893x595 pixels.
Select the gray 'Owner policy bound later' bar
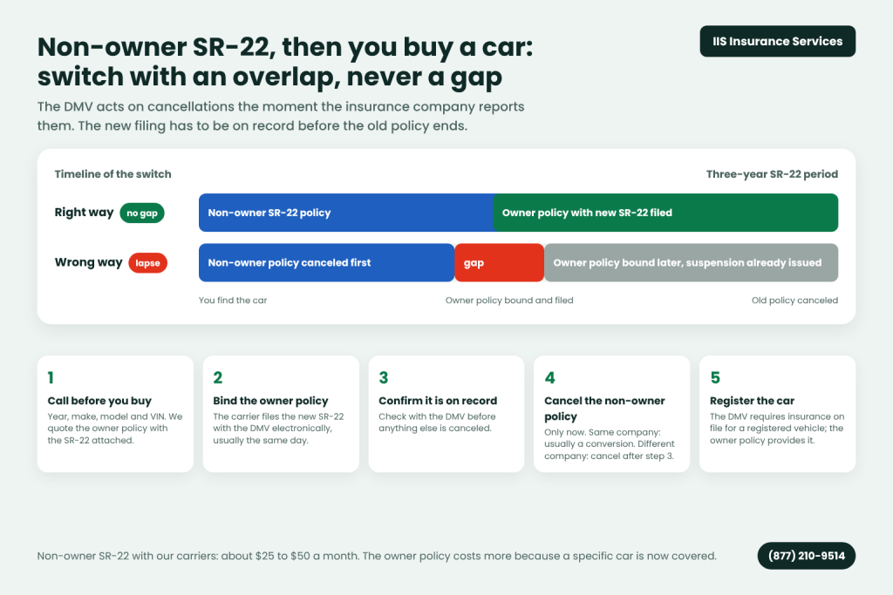(x=692, y=263)
